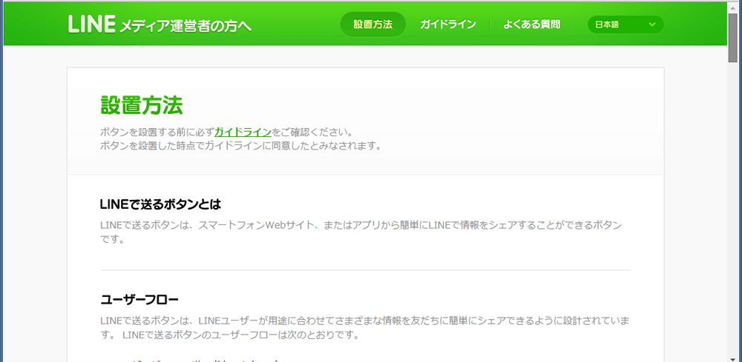Image resolution: width=742 pixels, height=362 pixels.
Task: Click the divider line above ユーザーフロー
Action: point(365,270)
